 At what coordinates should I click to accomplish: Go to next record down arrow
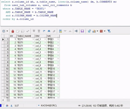pos(65,31)
